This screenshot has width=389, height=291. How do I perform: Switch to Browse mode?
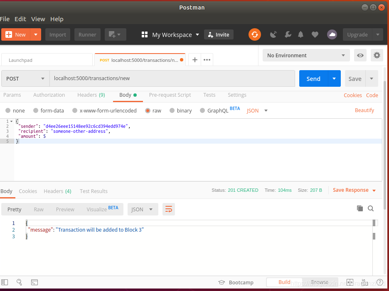pyautogui.click(x=320, y=282)
